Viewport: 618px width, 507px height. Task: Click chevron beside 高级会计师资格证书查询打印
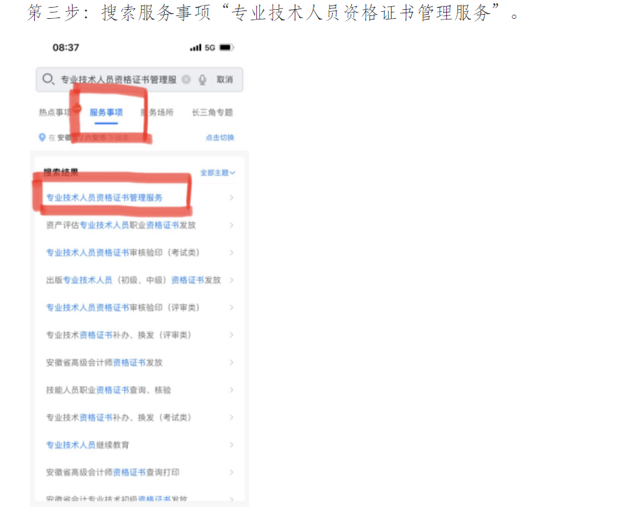[x=231, y=472]
